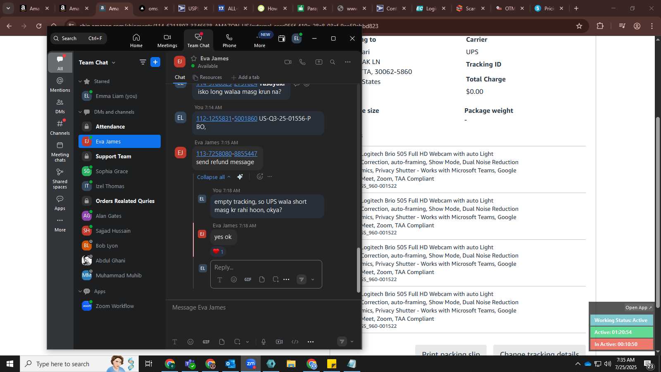Start a phone call with Eva James

302,62
